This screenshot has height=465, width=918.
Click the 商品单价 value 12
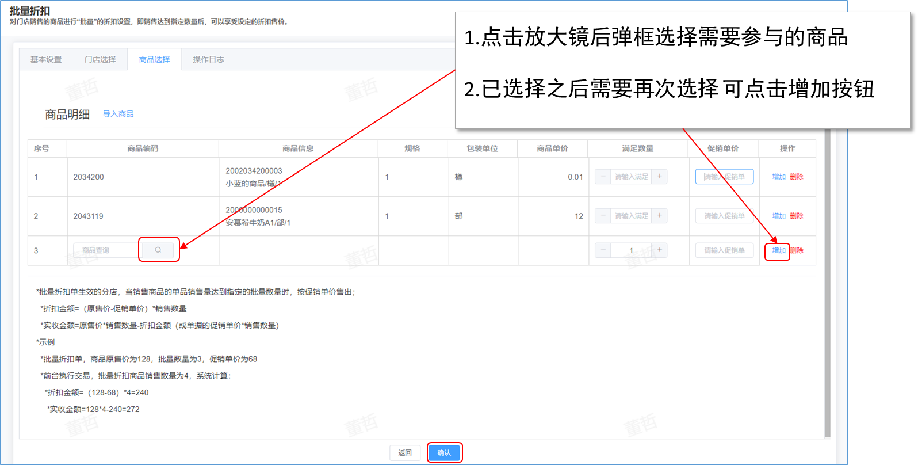pos(579,216)
